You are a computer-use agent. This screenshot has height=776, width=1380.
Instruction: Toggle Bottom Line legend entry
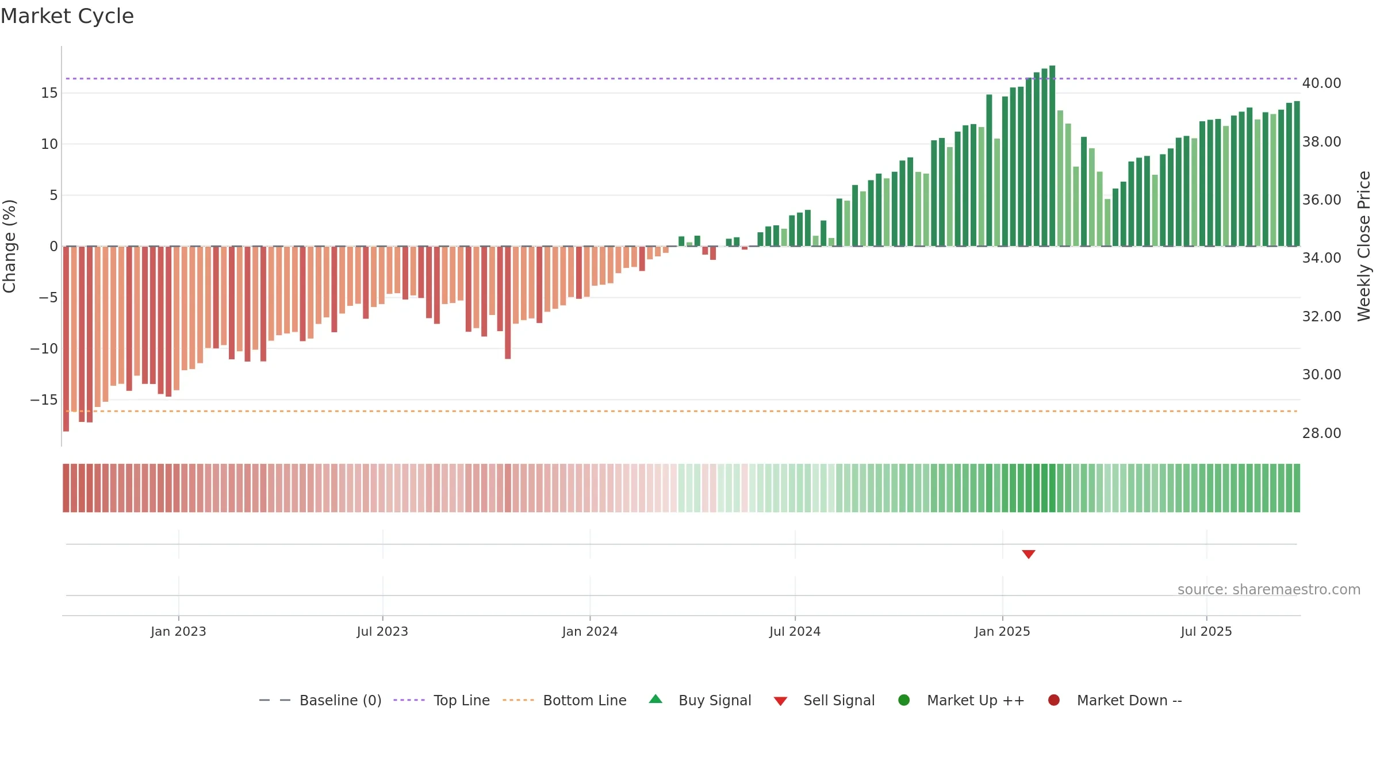click(565, 700)
